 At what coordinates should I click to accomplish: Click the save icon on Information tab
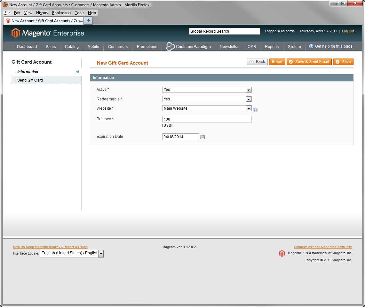pos(77,72)
